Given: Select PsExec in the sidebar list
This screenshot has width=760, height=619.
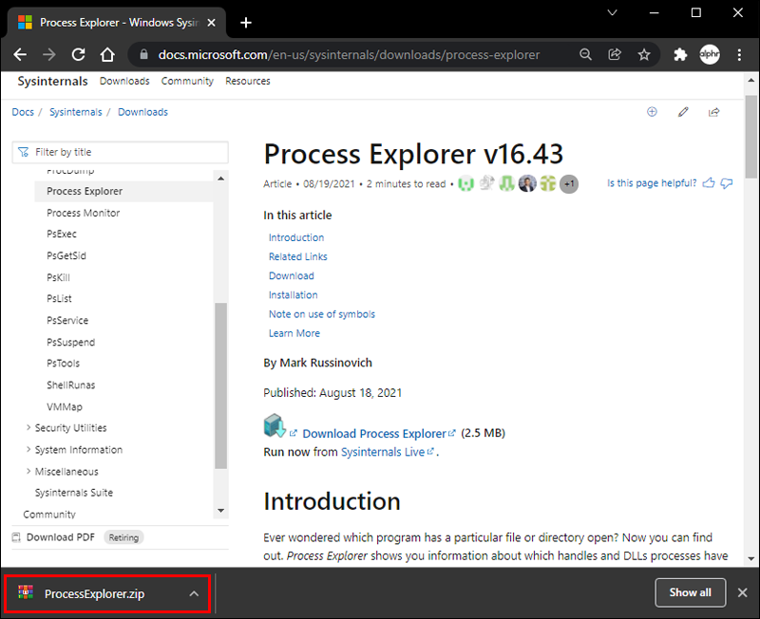Looking at the screenshot, I should 62,234.
